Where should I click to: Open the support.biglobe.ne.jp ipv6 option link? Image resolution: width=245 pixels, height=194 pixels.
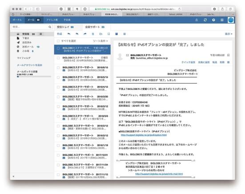(144, 135)
